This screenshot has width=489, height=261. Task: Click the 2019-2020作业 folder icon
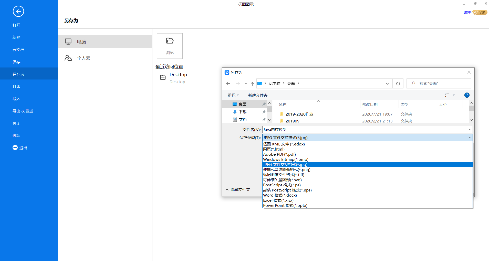[x=282, y=114]
